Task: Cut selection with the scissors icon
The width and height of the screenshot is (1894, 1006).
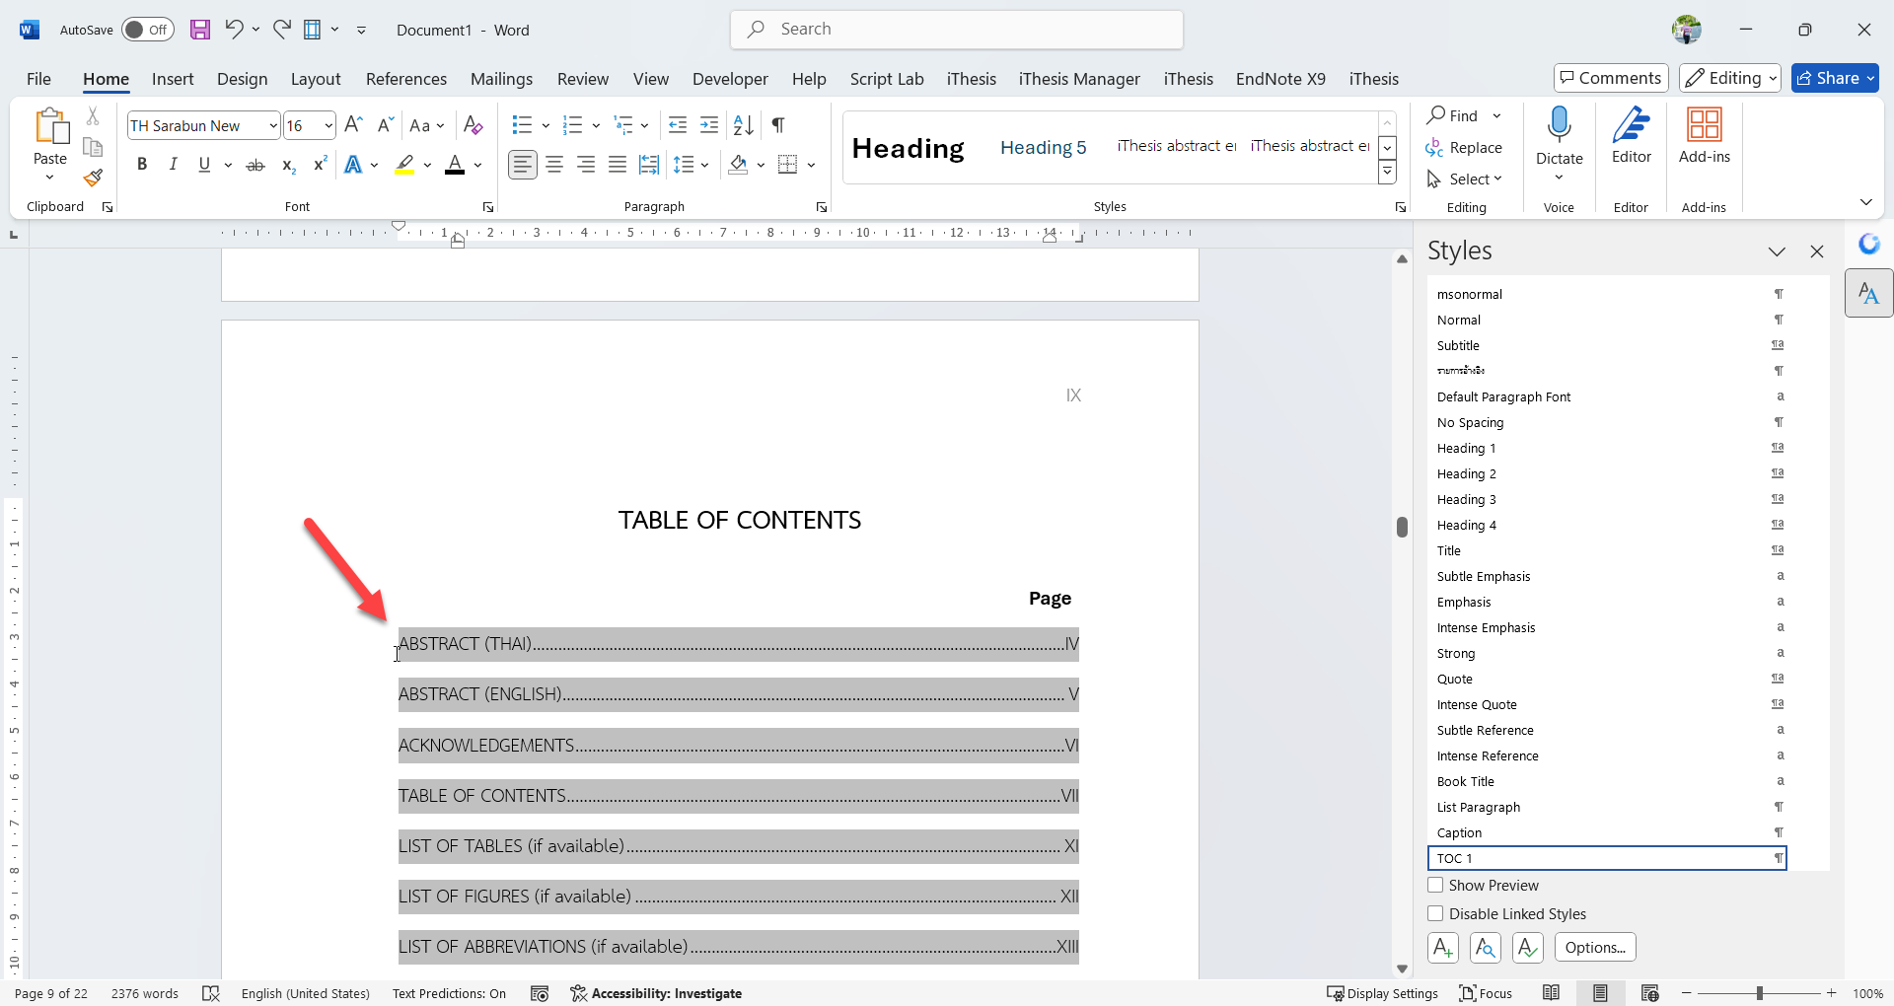Action: click(93, 116)
